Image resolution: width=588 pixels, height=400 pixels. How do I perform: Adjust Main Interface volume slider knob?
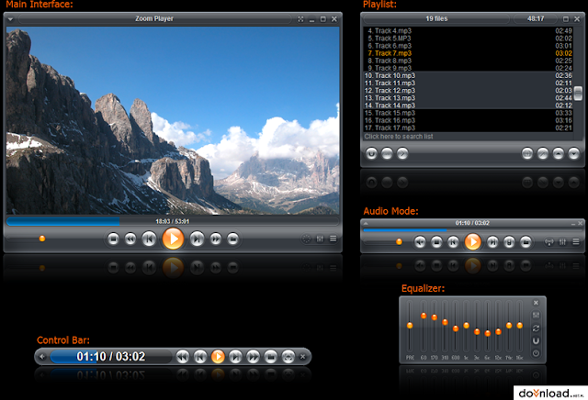click(x=42, y=239)
